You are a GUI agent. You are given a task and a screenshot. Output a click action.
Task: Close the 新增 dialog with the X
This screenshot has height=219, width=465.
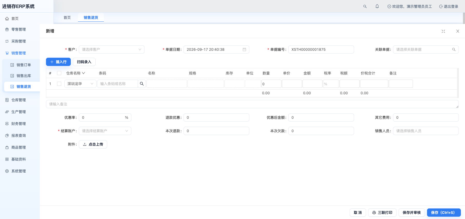coord(458,31)
